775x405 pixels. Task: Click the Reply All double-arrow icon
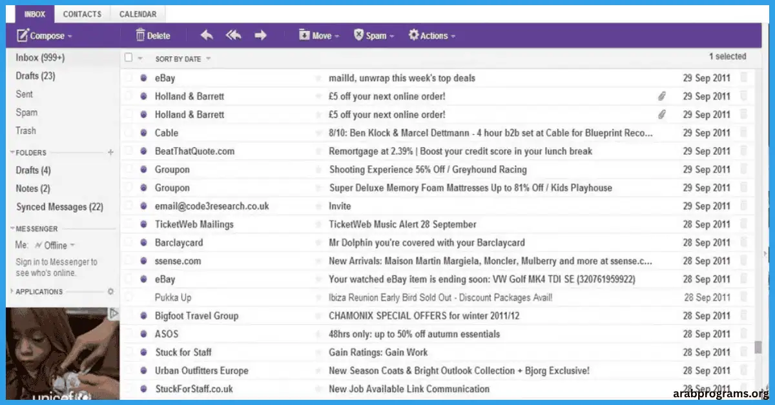(x=233, y=35)
